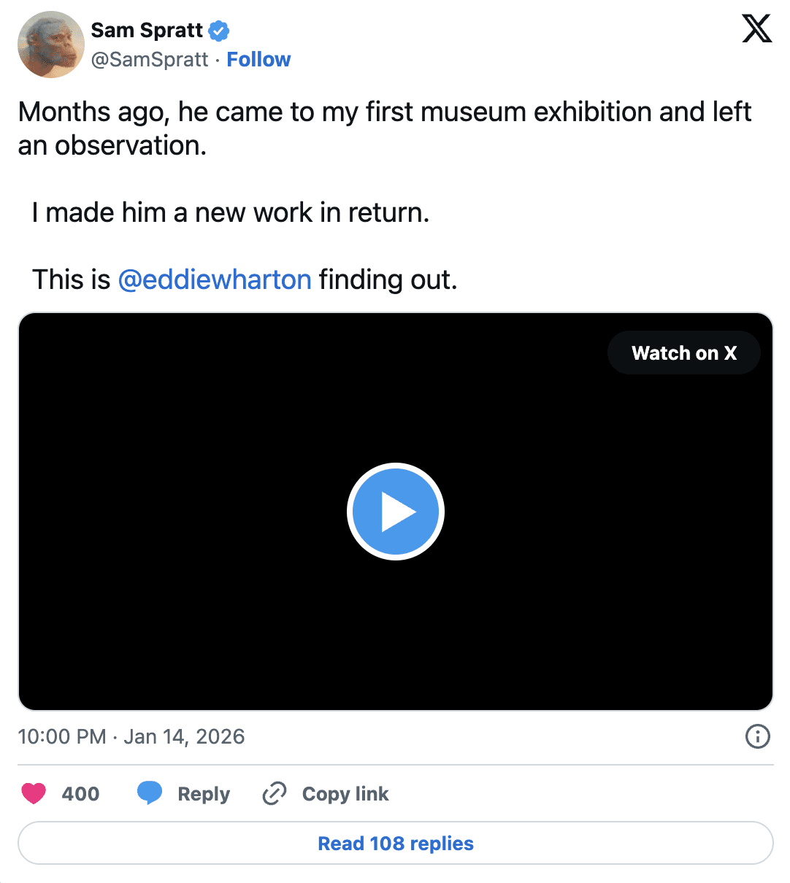790x883 pixels.
Task: Open the @eddiewharton mention
Action: coord(215,279)
